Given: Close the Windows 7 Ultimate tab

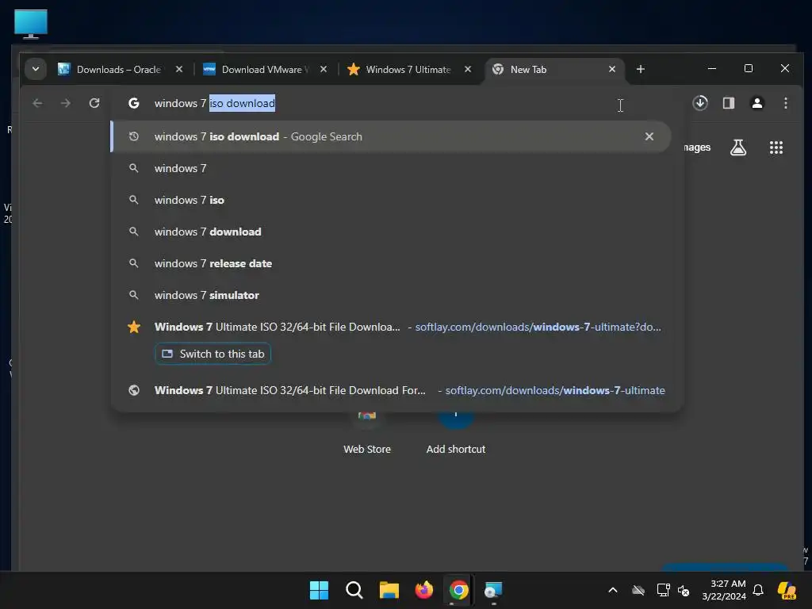Looking at the screenshot, I should [x=468, y=69].
